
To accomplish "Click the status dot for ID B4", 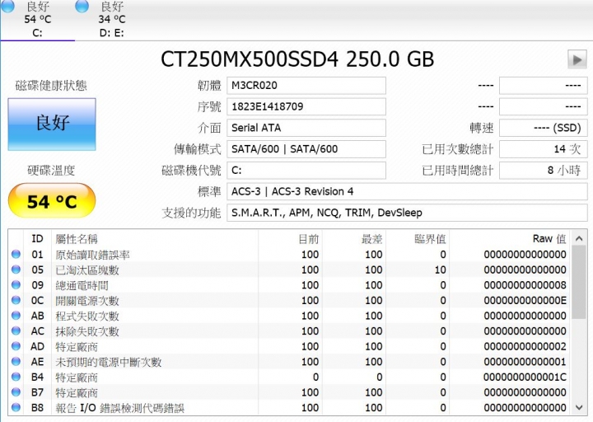I will coord(16,377).
